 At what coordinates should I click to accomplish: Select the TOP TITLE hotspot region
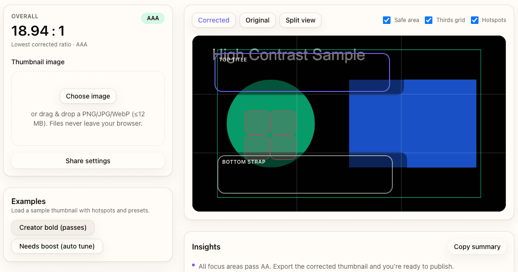(x=302, y=73)
